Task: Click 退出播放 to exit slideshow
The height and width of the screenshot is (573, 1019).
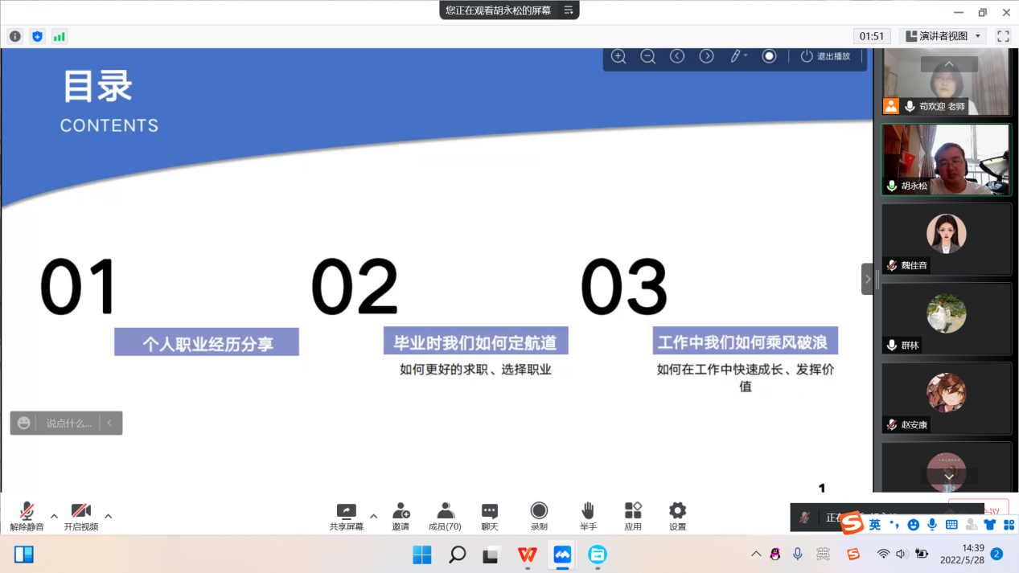Action: (825, 56)
